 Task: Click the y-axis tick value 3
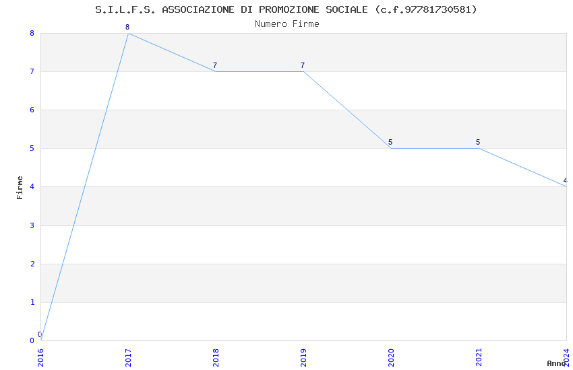(x=32, y=225)
